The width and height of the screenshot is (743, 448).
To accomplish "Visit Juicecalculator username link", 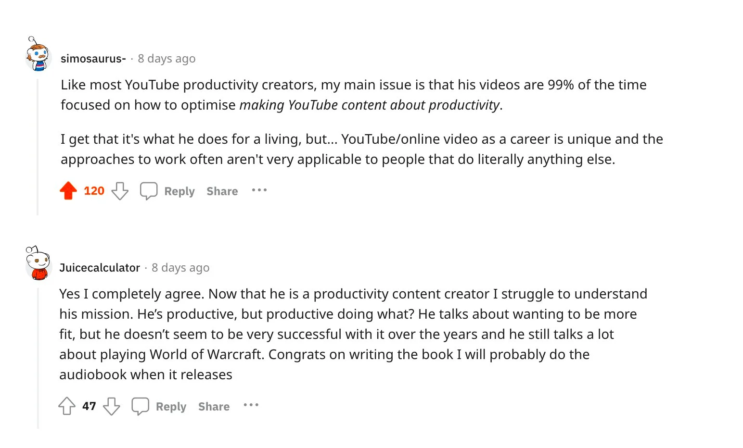I will point(100,268).
